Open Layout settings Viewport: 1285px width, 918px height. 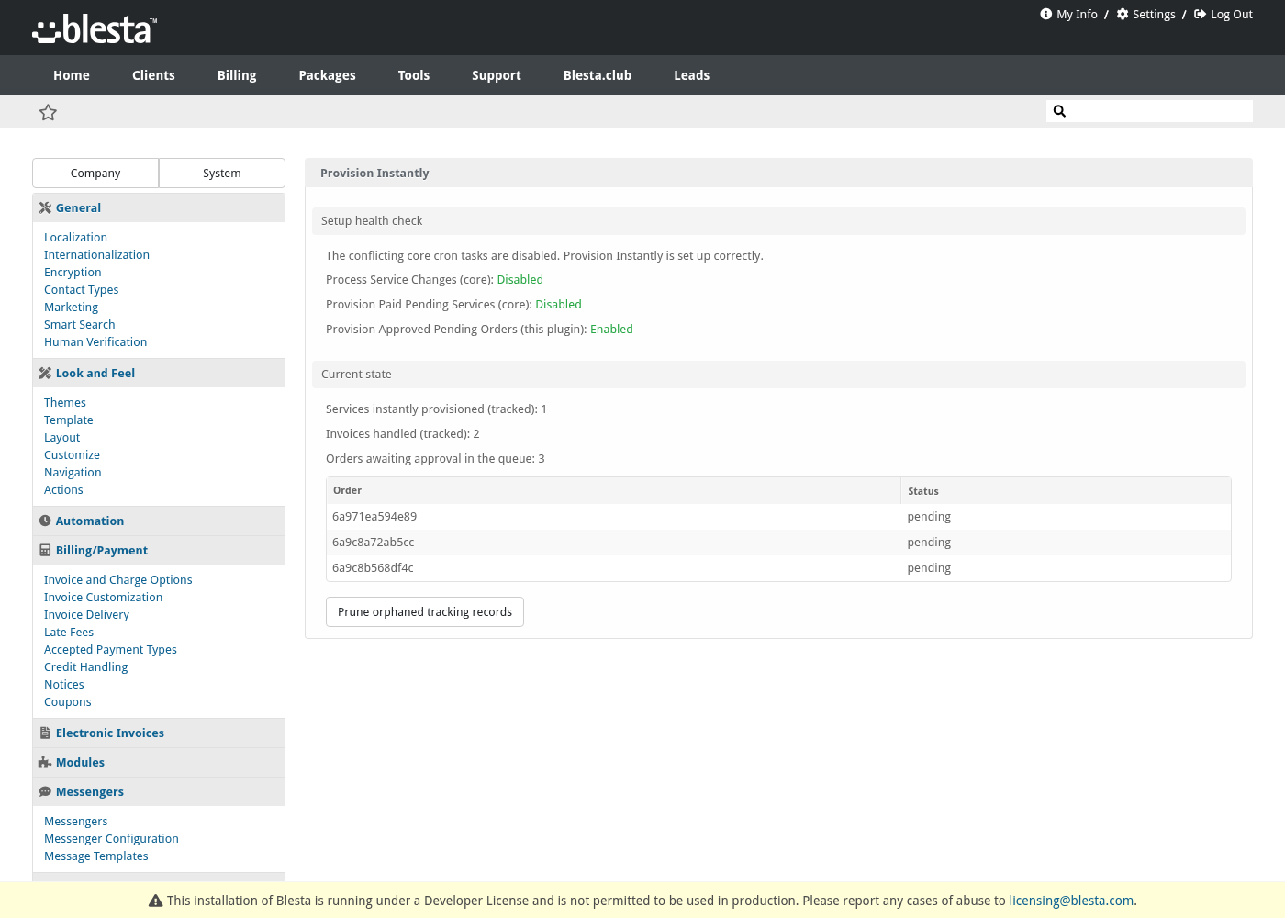(x=61, y=437)
